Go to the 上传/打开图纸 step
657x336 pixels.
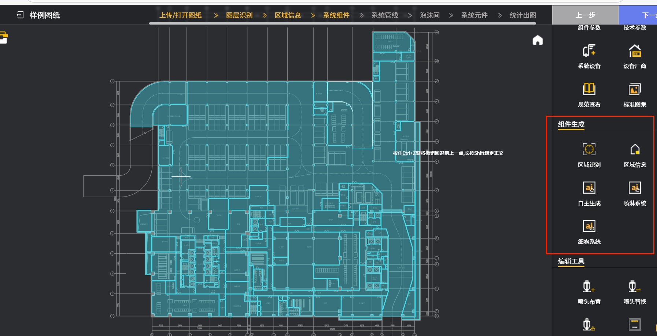(181, 15)
